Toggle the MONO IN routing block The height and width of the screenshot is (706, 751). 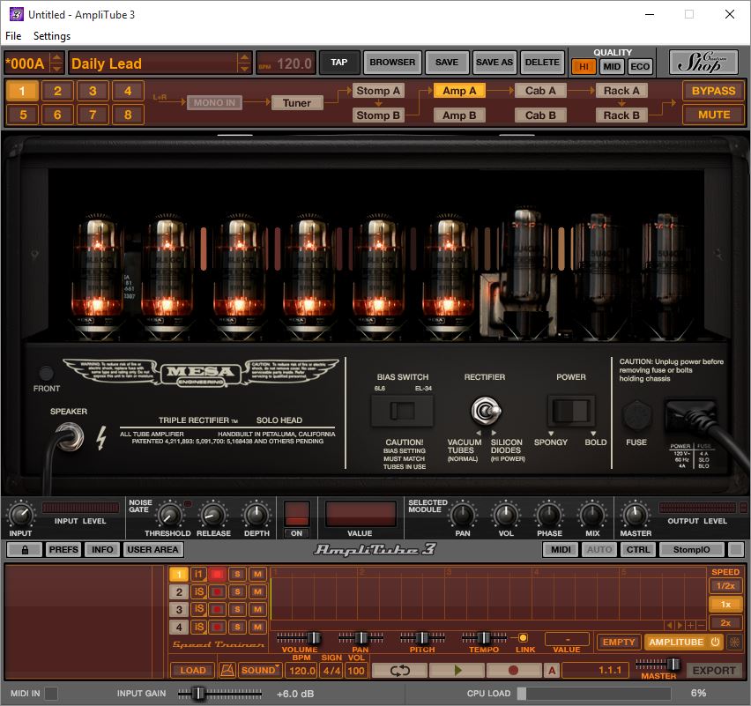click(214, 102)
